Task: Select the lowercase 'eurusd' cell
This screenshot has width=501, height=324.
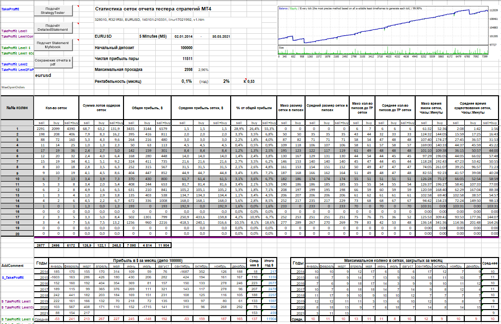Action: 43,75
